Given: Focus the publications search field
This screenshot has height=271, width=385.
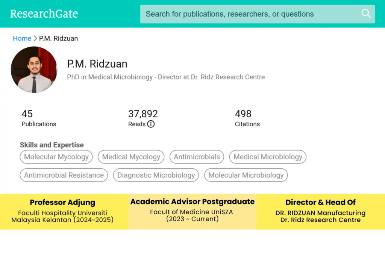Looking at the screenshot, I should point(248,14).
